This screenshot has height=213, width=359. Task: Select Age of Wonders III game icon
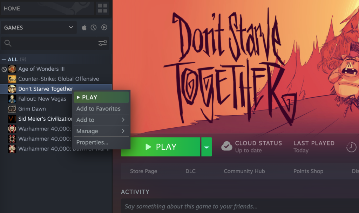tap(12, 69)
